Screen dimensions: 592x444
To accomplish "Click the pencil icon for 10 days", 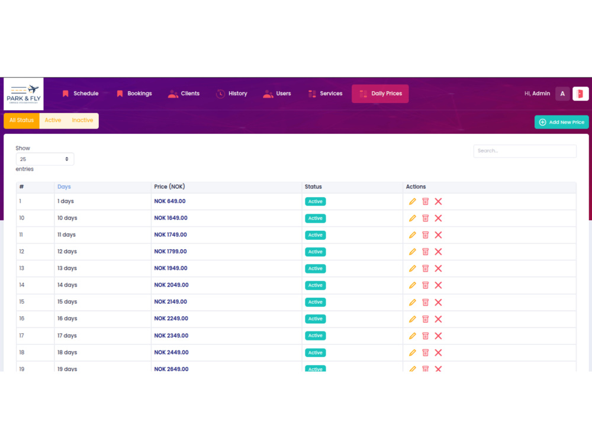I will (x=412, y=218).
